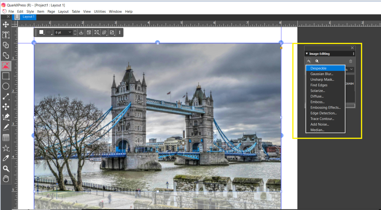Choose the Unsharp Mask filter
Image resolution: width=381 pixels, height=210 pixels.
pyautogui.click(x=322, y=79)
